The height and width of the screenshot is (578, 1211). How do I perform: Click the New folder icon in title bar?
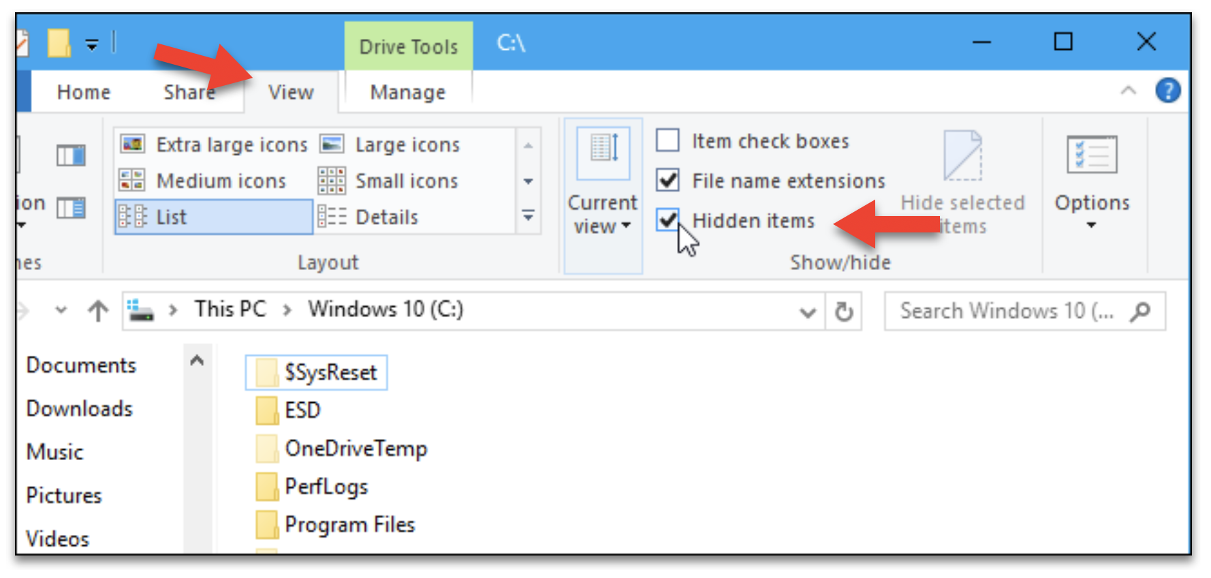click(59, 43)
